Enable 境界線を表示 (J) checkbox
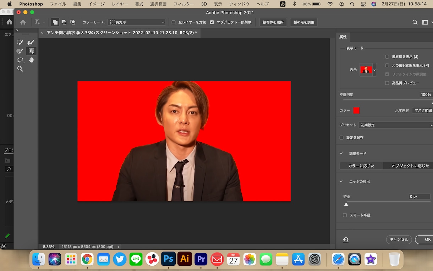The width and height of the screenshot is (433, 271). (x=387, y=56)
